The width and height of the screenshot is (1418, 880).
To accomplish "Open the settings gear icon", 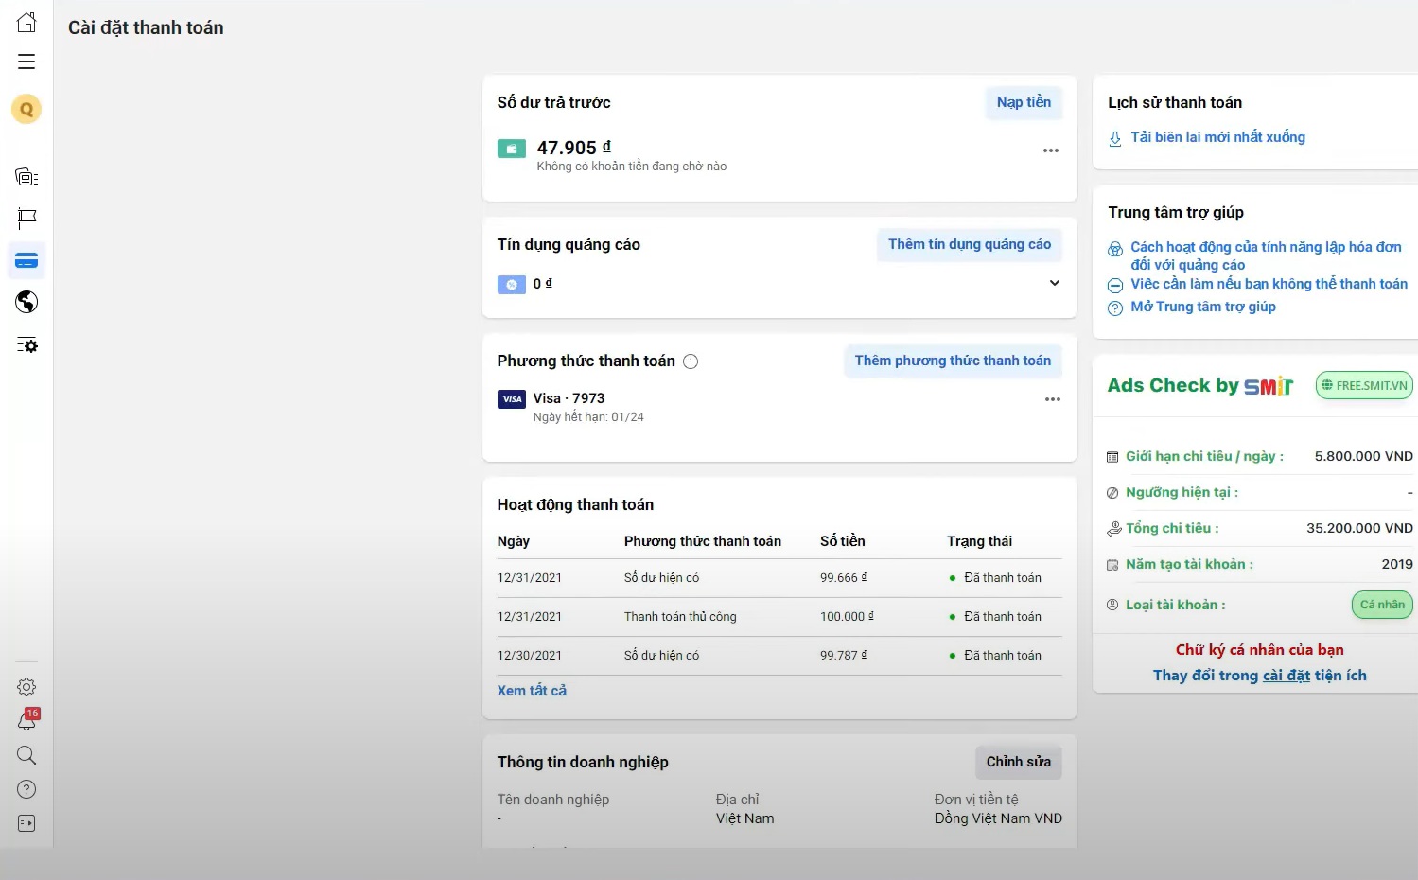I will point(26,687).
